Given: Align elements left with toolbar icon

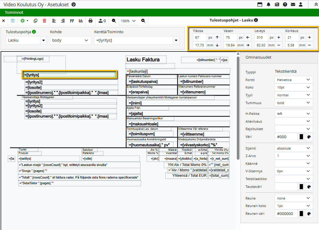Looking at the screenshot, I should click(54, 21).
